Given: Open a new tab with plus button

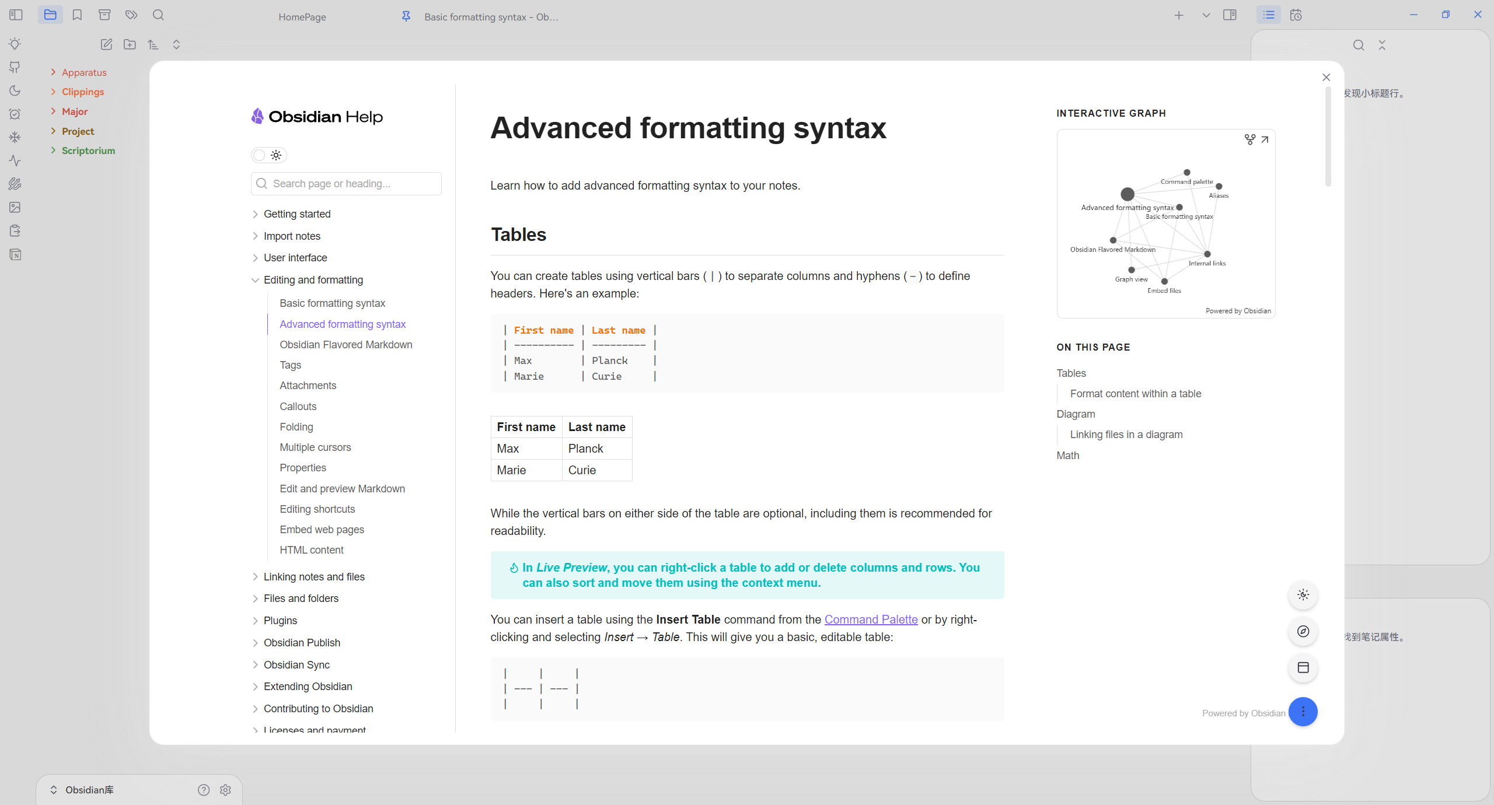Looking at the screenshot, I should pyautogui.click(x=1179, y=15).
